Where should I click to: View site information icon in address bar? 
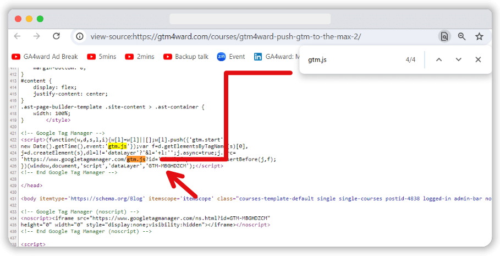tap(80, 36)
